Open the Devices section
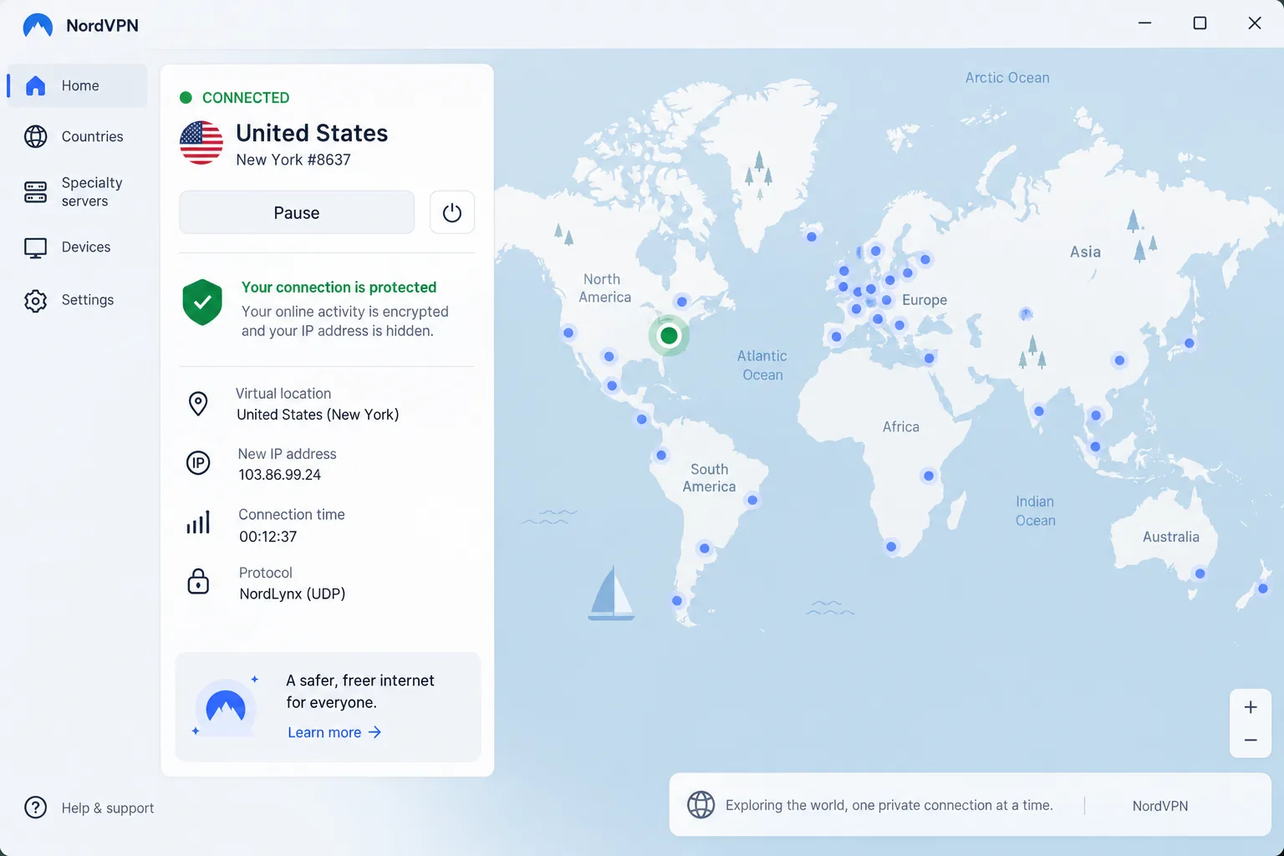Image resolution: width=1284 pixels, height=856 pixels. coord(77,247)
